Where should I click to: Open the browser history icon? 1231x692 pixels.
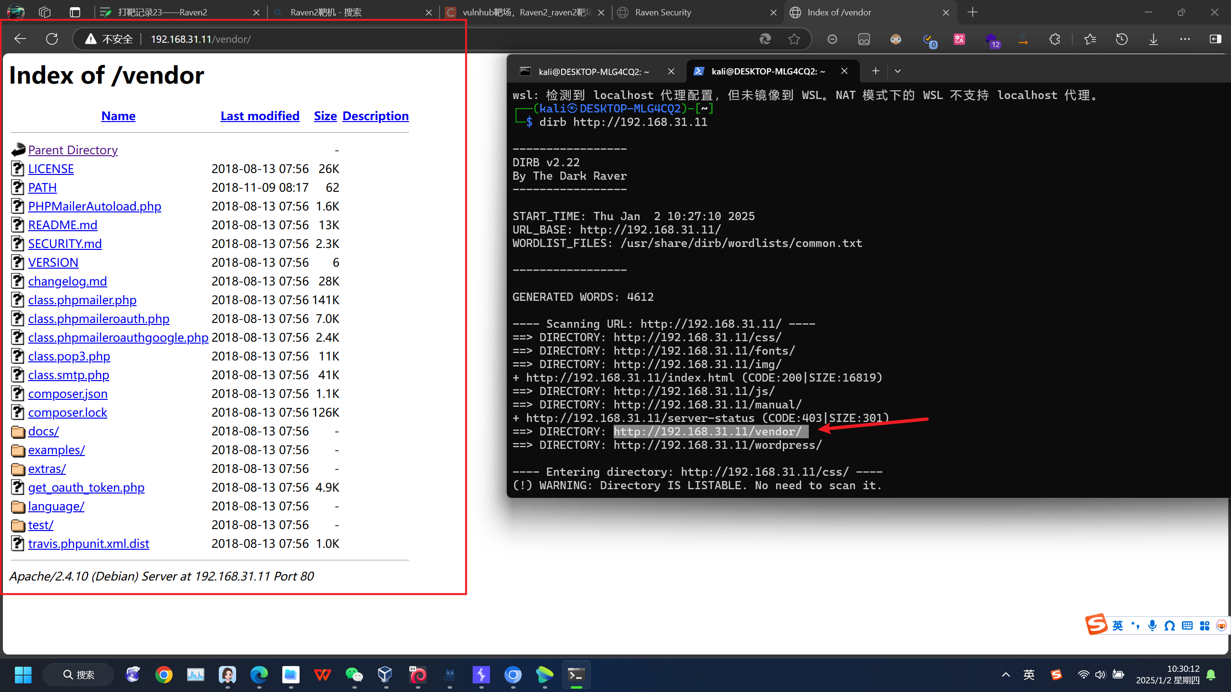click(x=1121, y=39)
